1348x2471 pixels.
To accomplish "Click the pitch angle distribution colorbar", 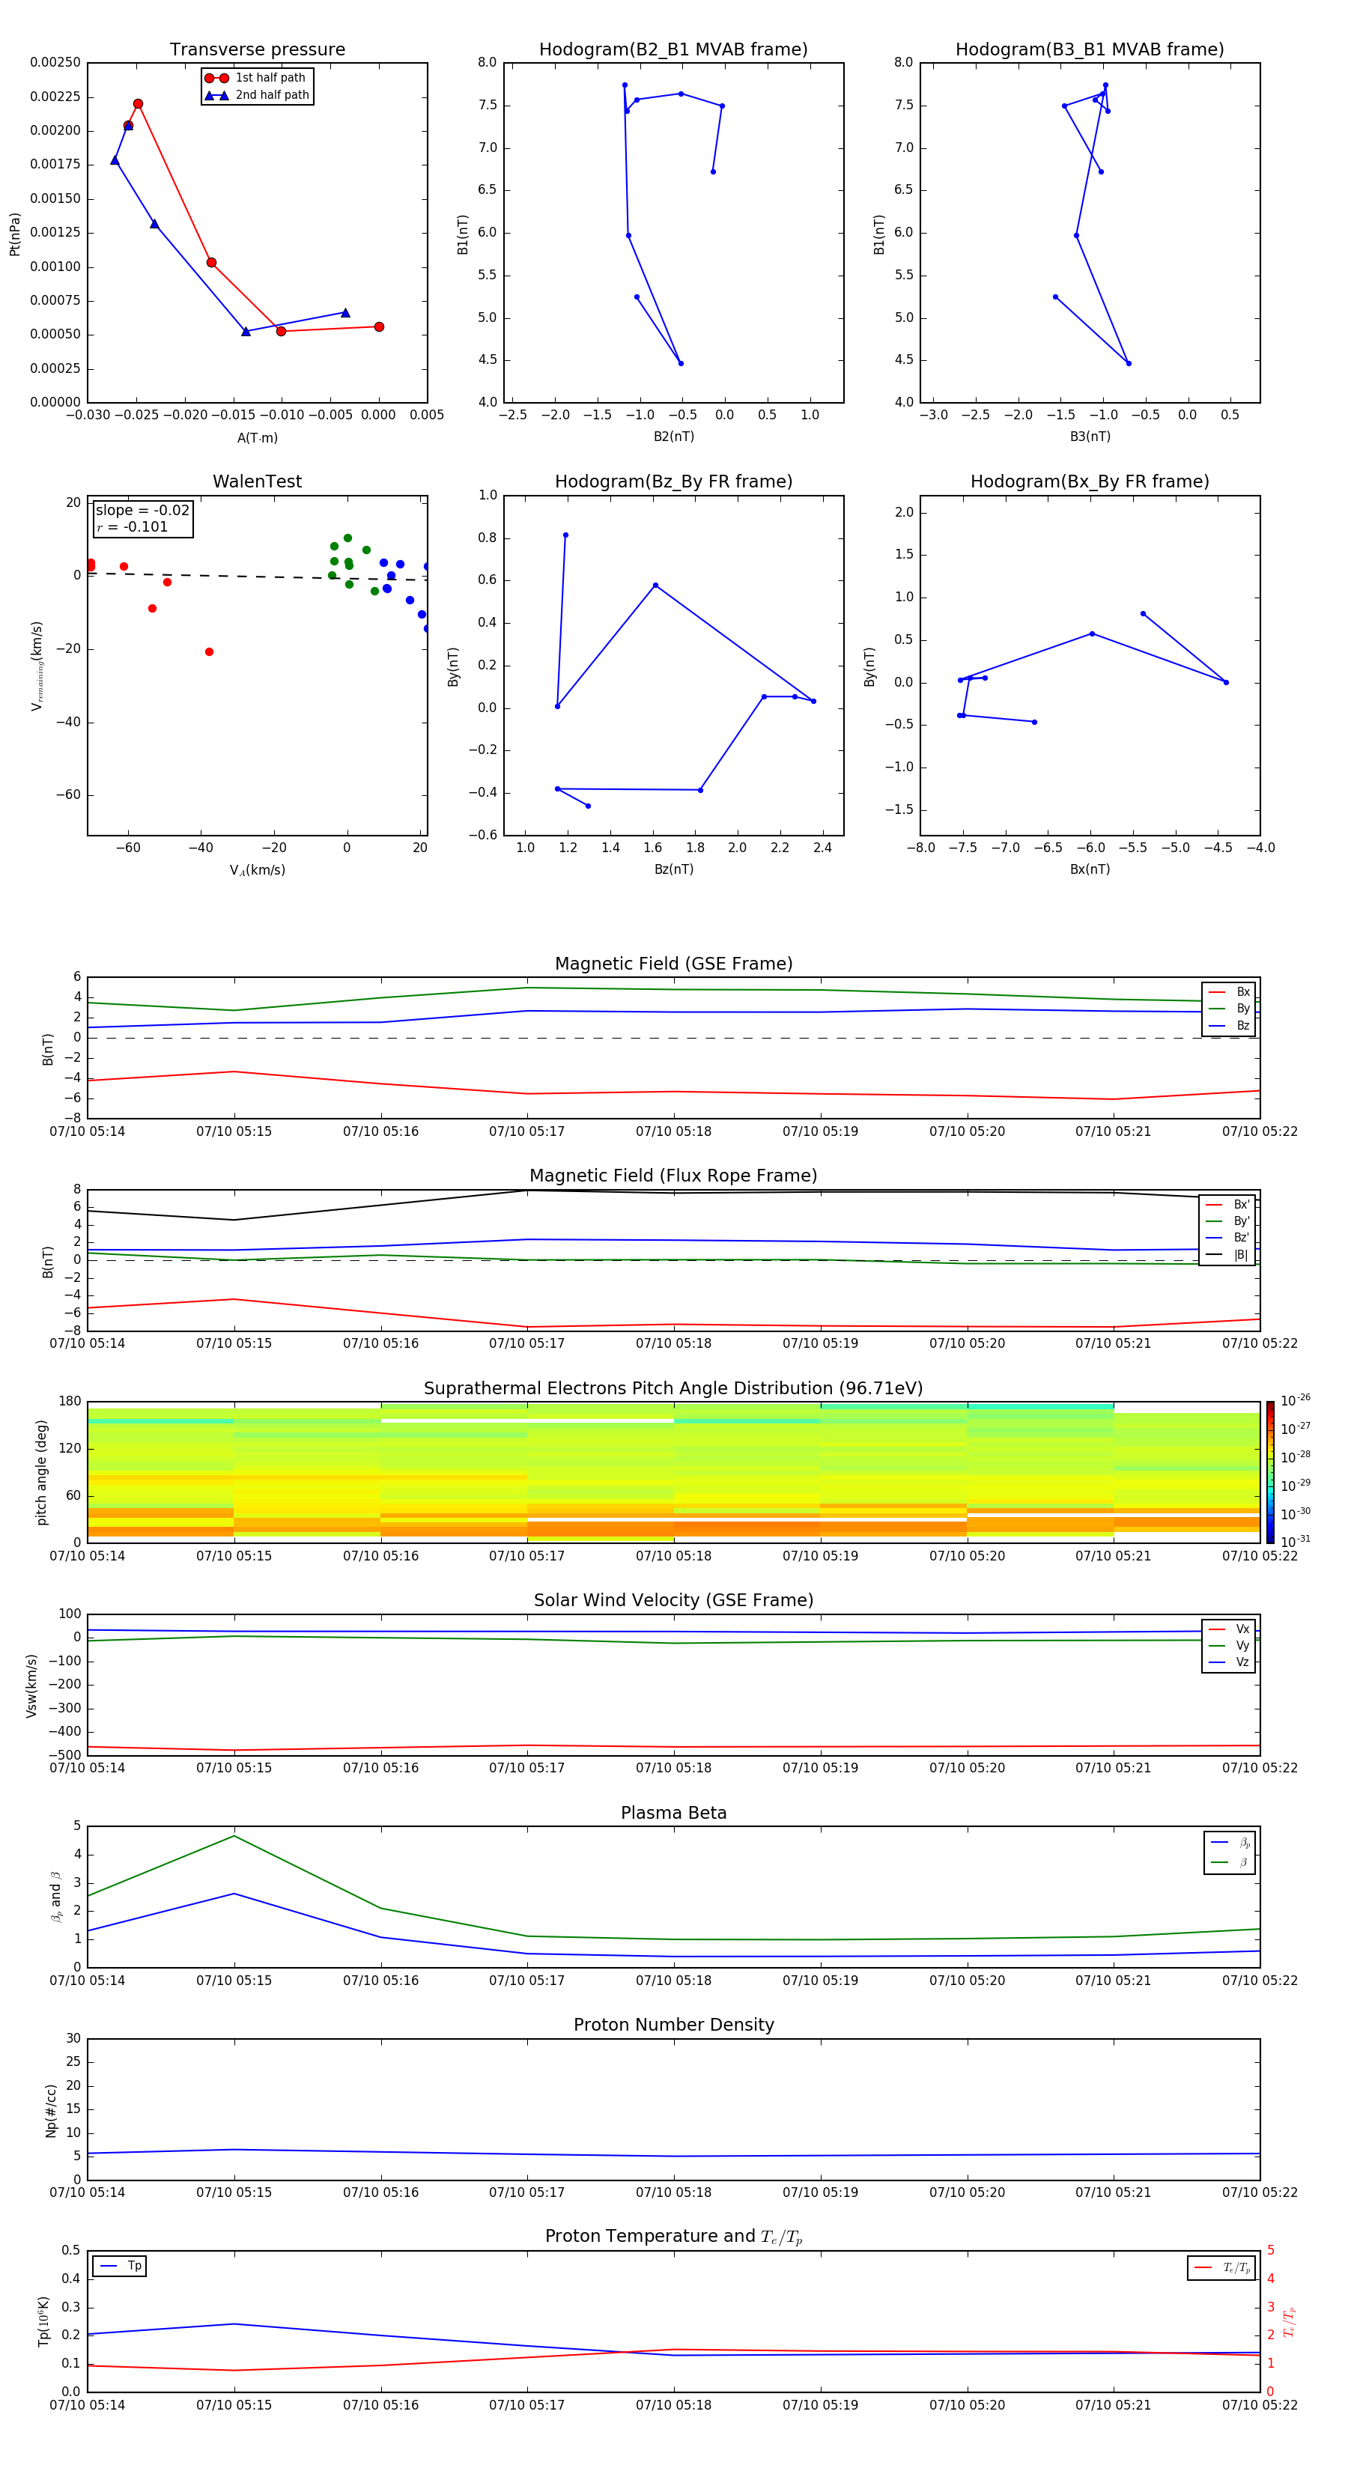I will (x=1269, y=1472).
